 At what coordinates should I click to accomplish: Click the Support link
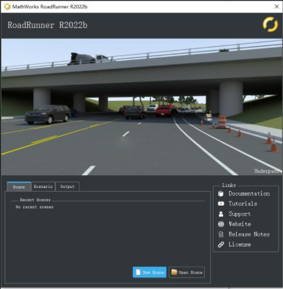tap(240, 214)
